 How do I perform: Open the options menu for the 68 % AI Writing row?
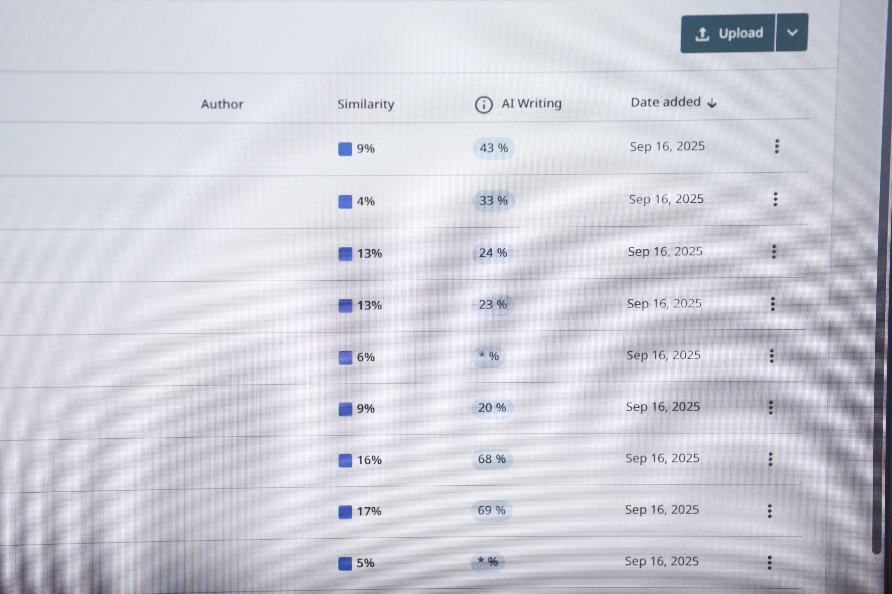tap(770, 459)
